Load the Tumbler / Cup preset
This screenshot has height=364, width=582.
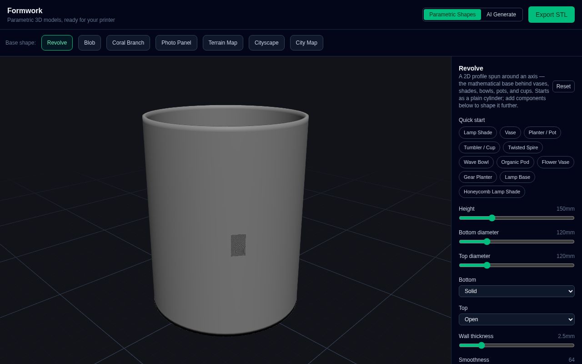pos(479,147)
